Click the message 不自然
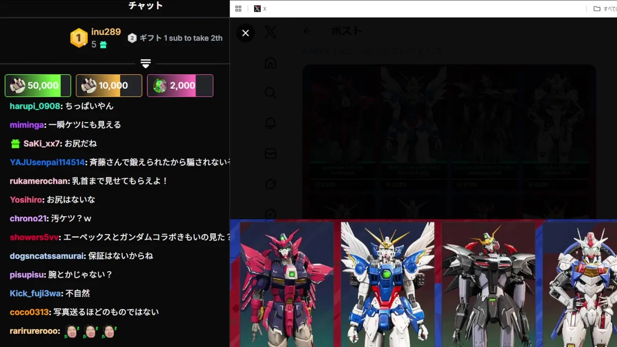Screen dimensions: 617x347 [x=78, y=294]
